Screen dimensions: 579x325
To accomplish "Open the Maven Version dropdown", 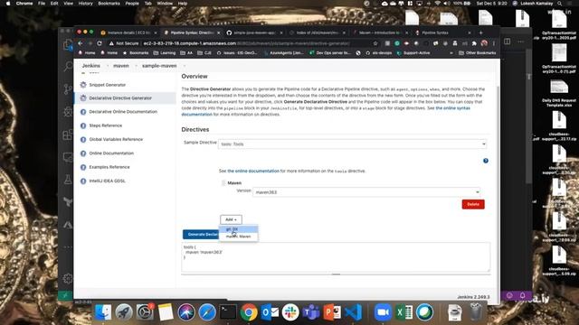I will pos(366,192).
